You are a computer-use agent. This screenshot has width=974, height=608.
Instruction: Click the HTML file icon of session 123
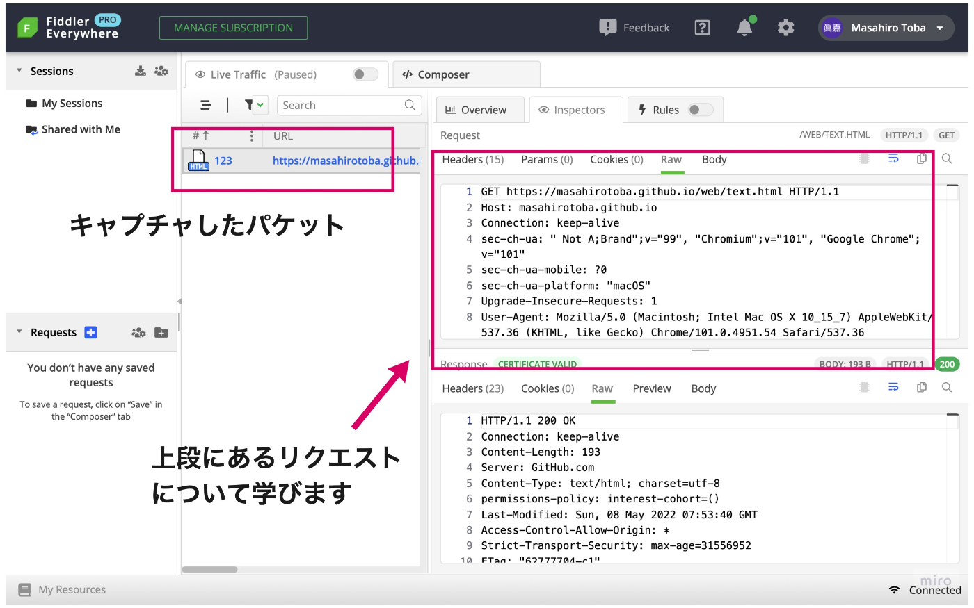[x=198, y=161]
